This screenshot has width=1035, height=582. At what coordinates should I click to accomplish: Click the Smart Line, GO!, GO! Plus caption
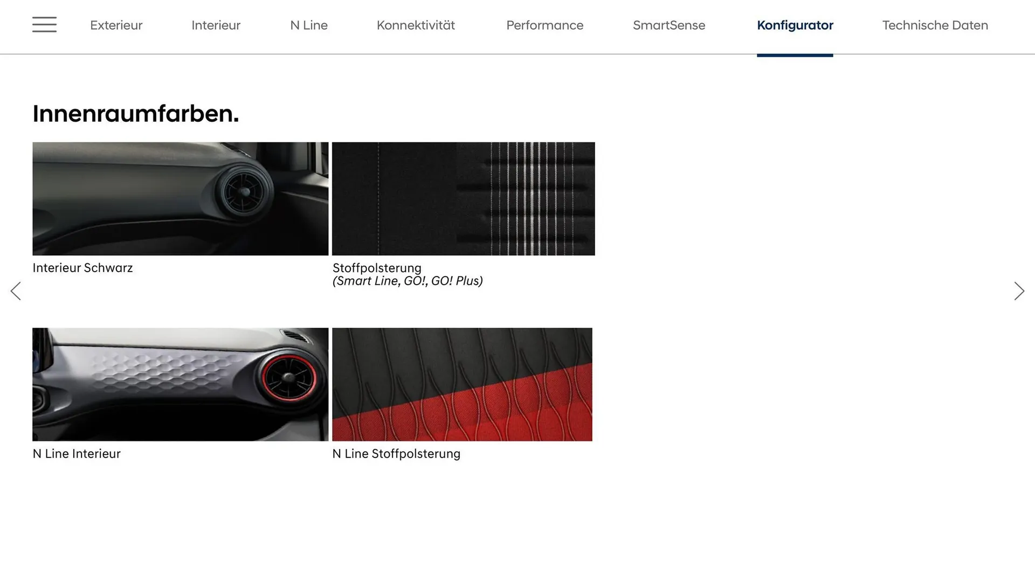coord(408,281)
